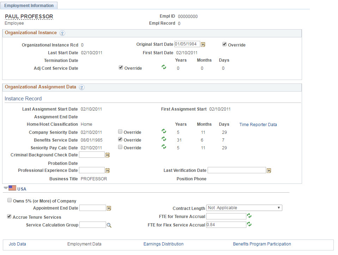
Task: Enable Seniority Pay Calc Date Override
Action: point(120,147)
